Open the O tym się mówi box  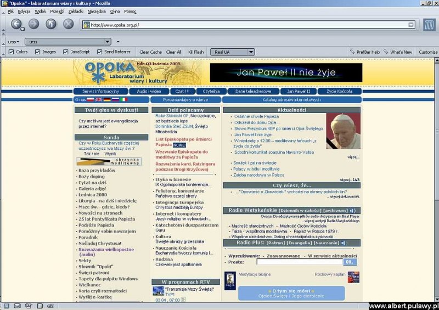pyautogui.click(x=291, y=293)
